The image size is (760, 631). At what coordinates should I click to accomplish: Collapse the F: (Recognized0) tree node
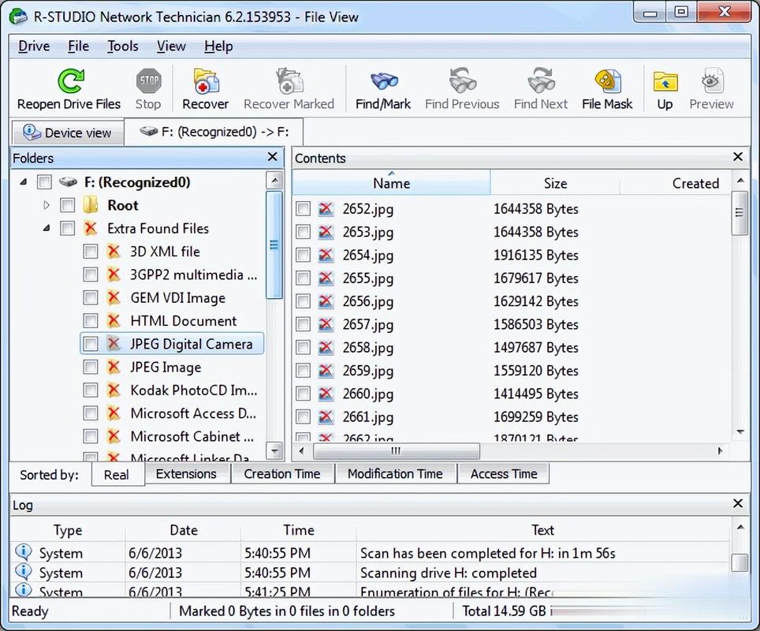[24, 182]
